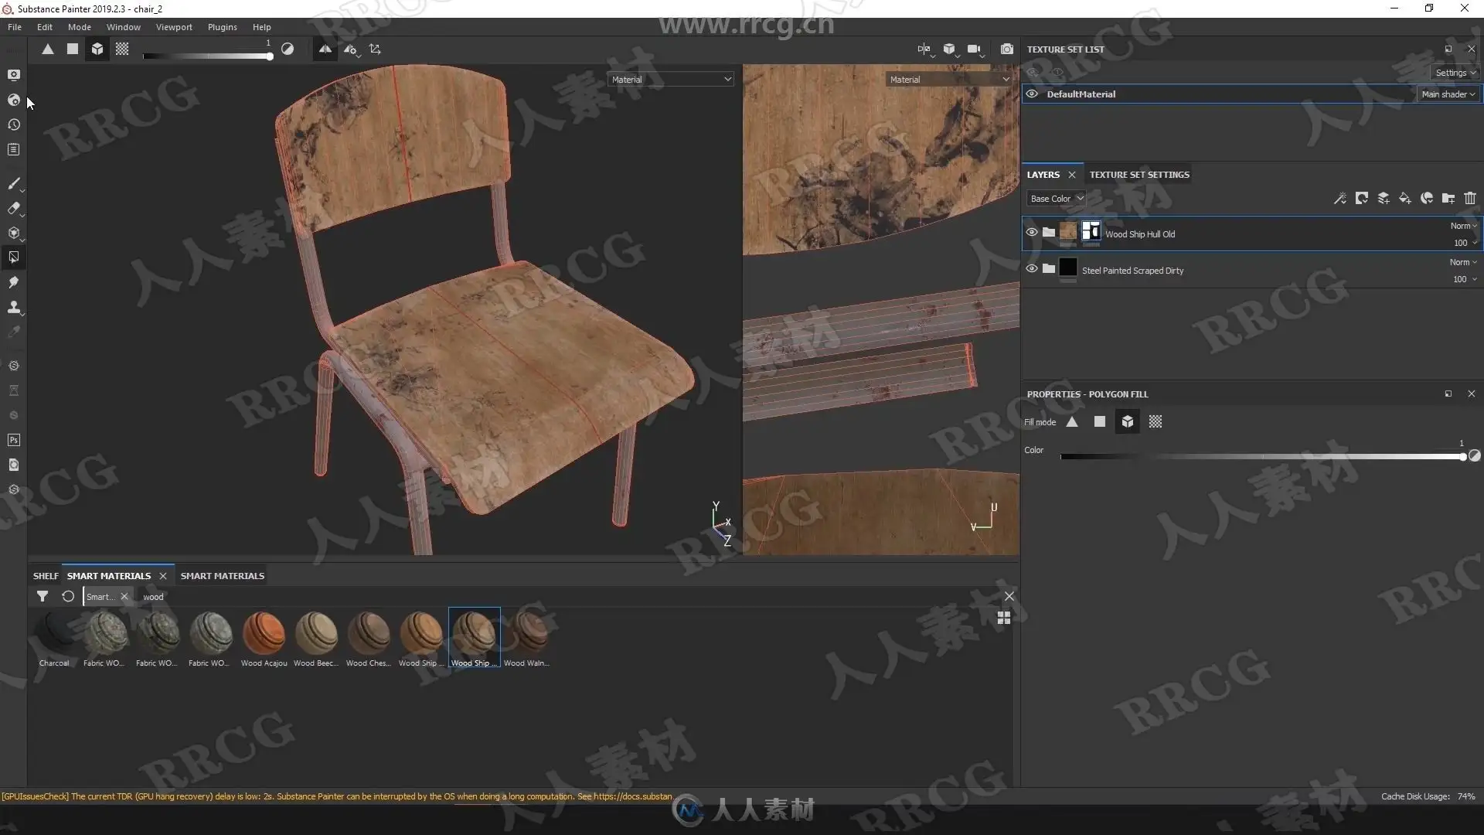Click the delete layer trash icon
Viewport: 1484px width, 835px height.
point(1469,199)
